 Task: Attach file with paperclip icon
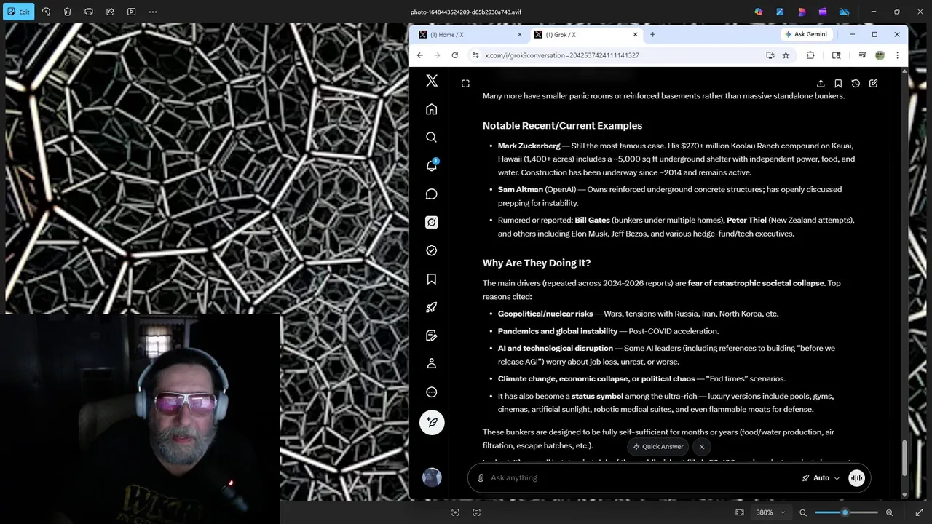[x=481, y=477]
